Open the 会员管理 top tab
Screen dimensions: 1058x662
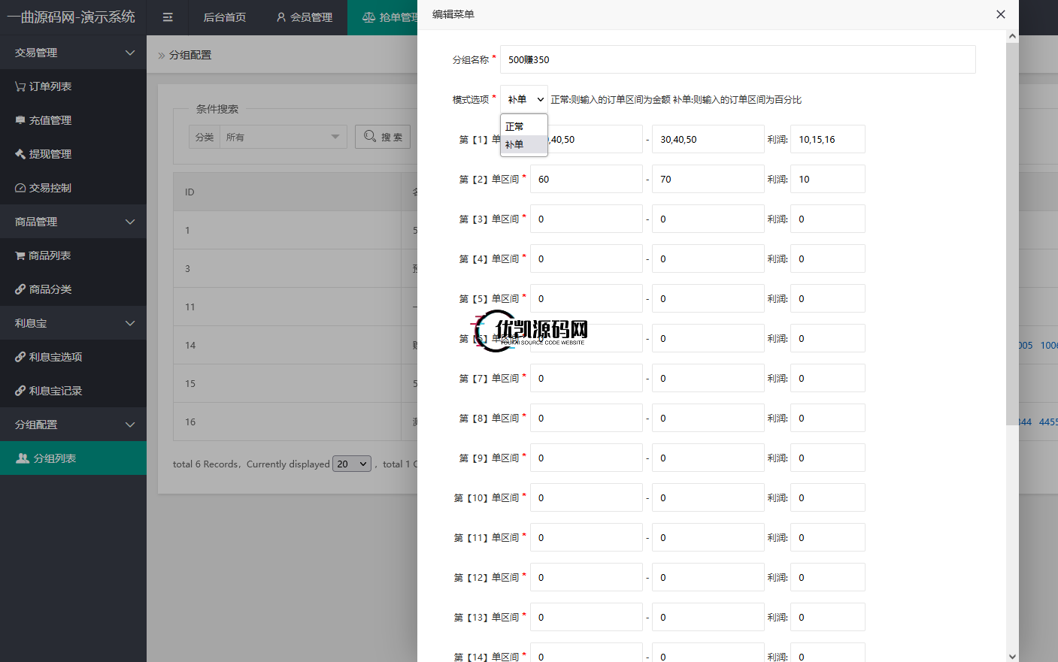(304, 17)
